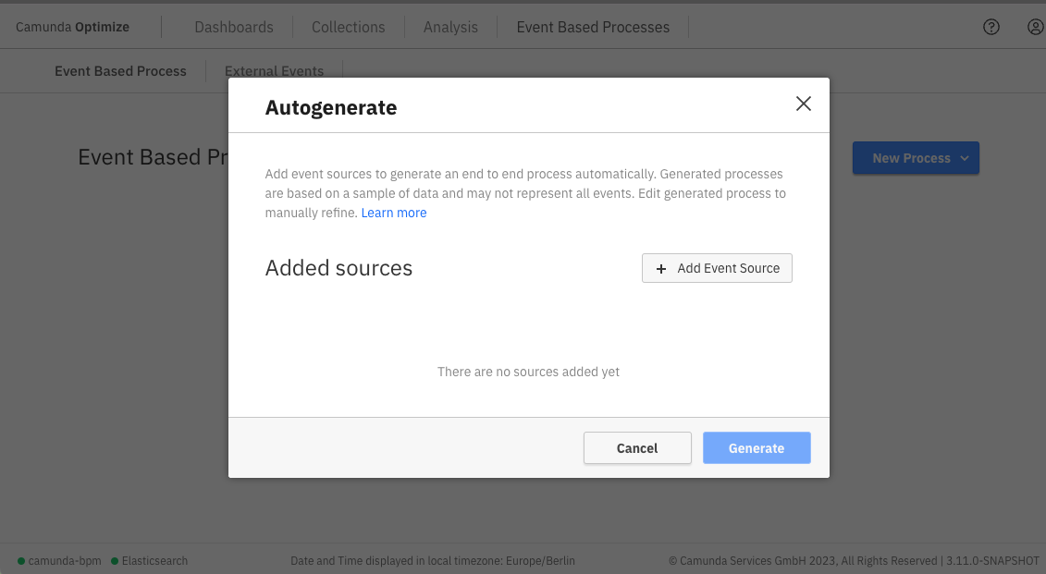Click the plus Add Event Source button

pos(717,268)
